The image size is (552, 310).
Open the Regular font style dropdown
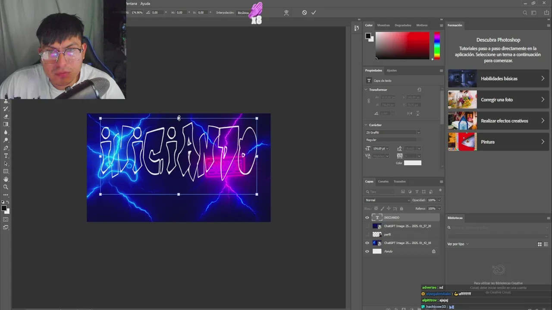(392, 140)
